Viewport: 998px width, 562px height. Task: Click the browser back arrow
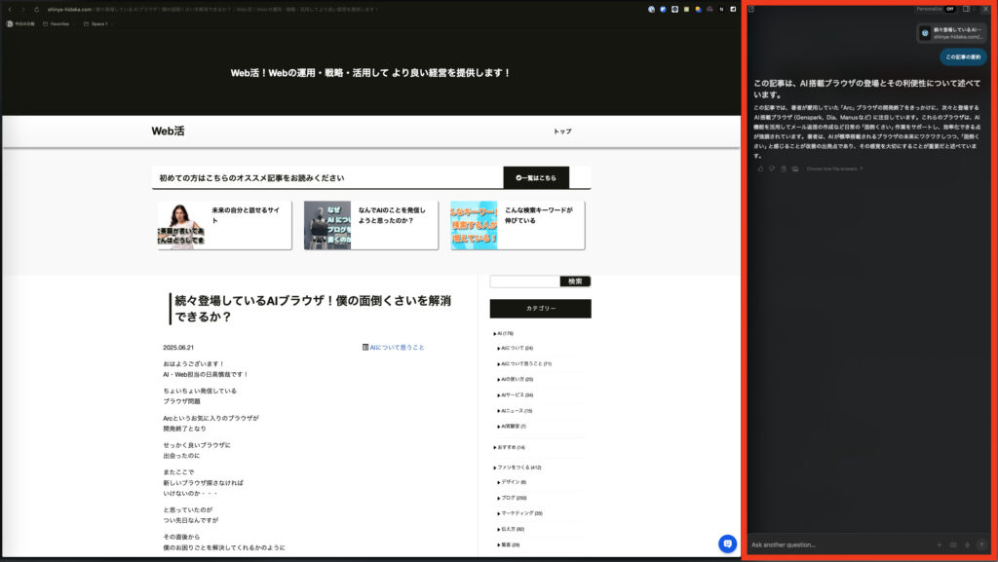point(10,10)
